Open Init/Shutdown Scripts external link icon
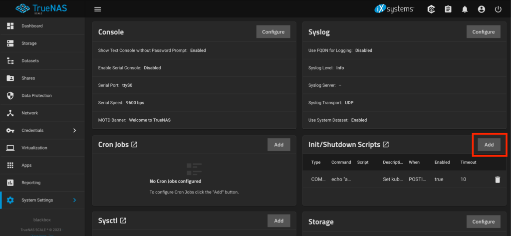This screenshot has width=511, height=236. click(386, 144)
